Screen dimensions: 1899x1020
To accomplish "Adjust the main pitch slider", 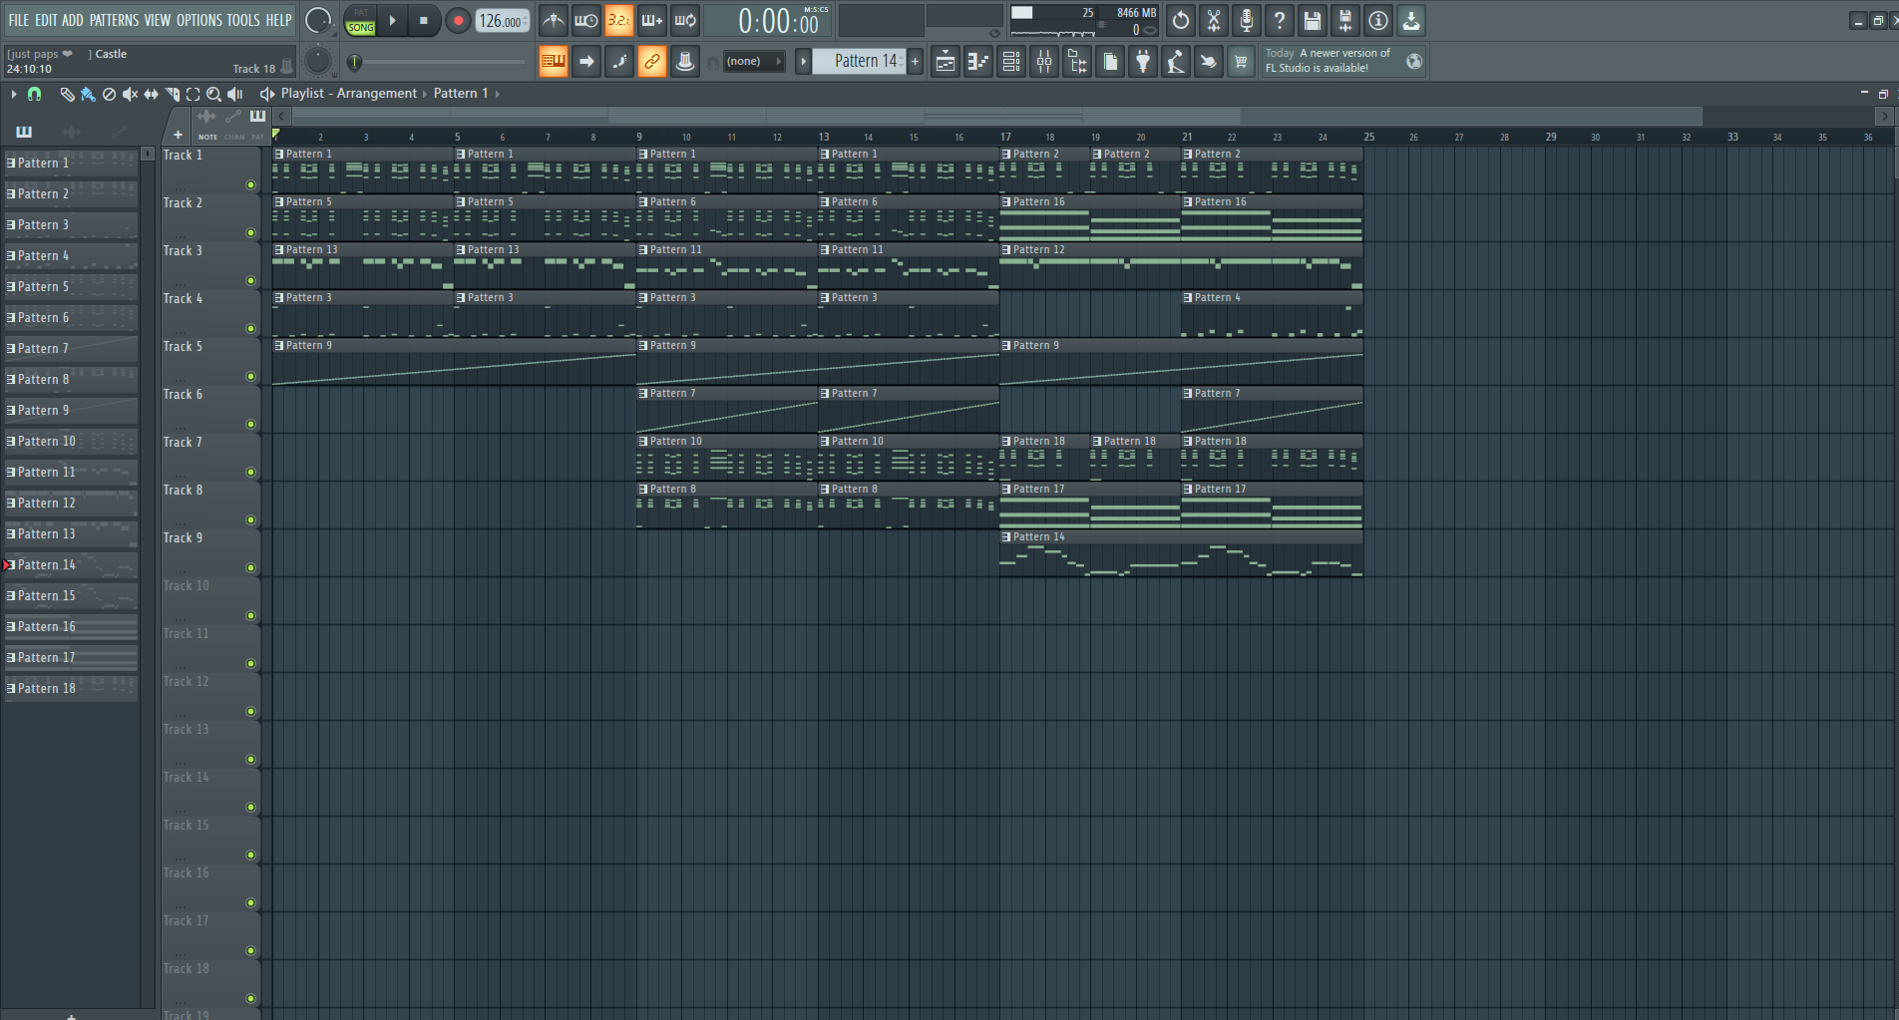I will [439, 62].
